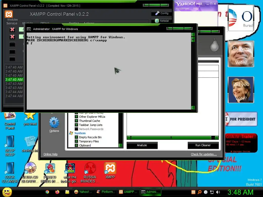Screen dimensions: 263x197
Task: Open 'what the fuck is goi...' Space icon
Action: tap(70, 173)
